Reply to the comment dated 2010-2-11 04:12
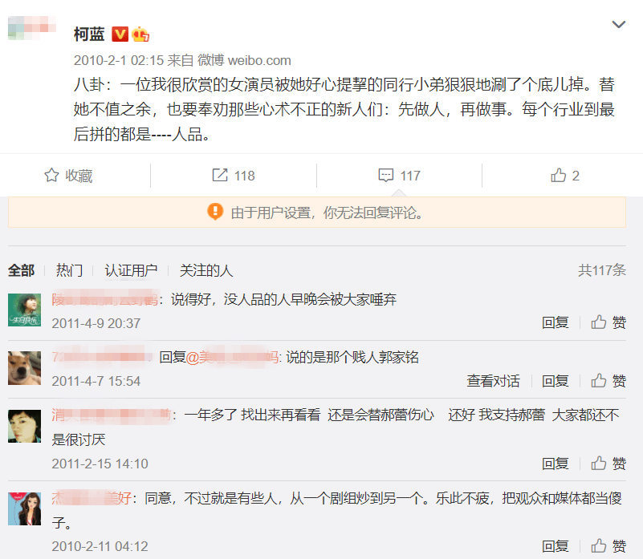 (556, 546)
